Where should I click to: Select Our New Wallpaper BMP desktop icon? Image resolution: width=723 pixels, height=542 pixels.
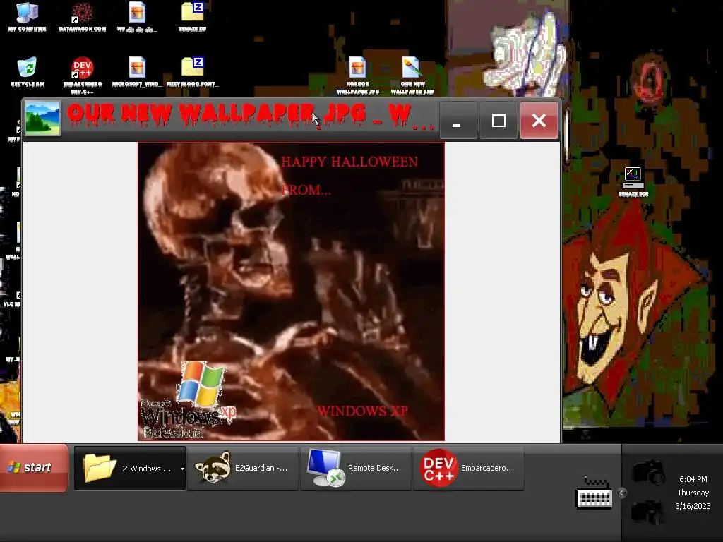[x=412, y=76]
